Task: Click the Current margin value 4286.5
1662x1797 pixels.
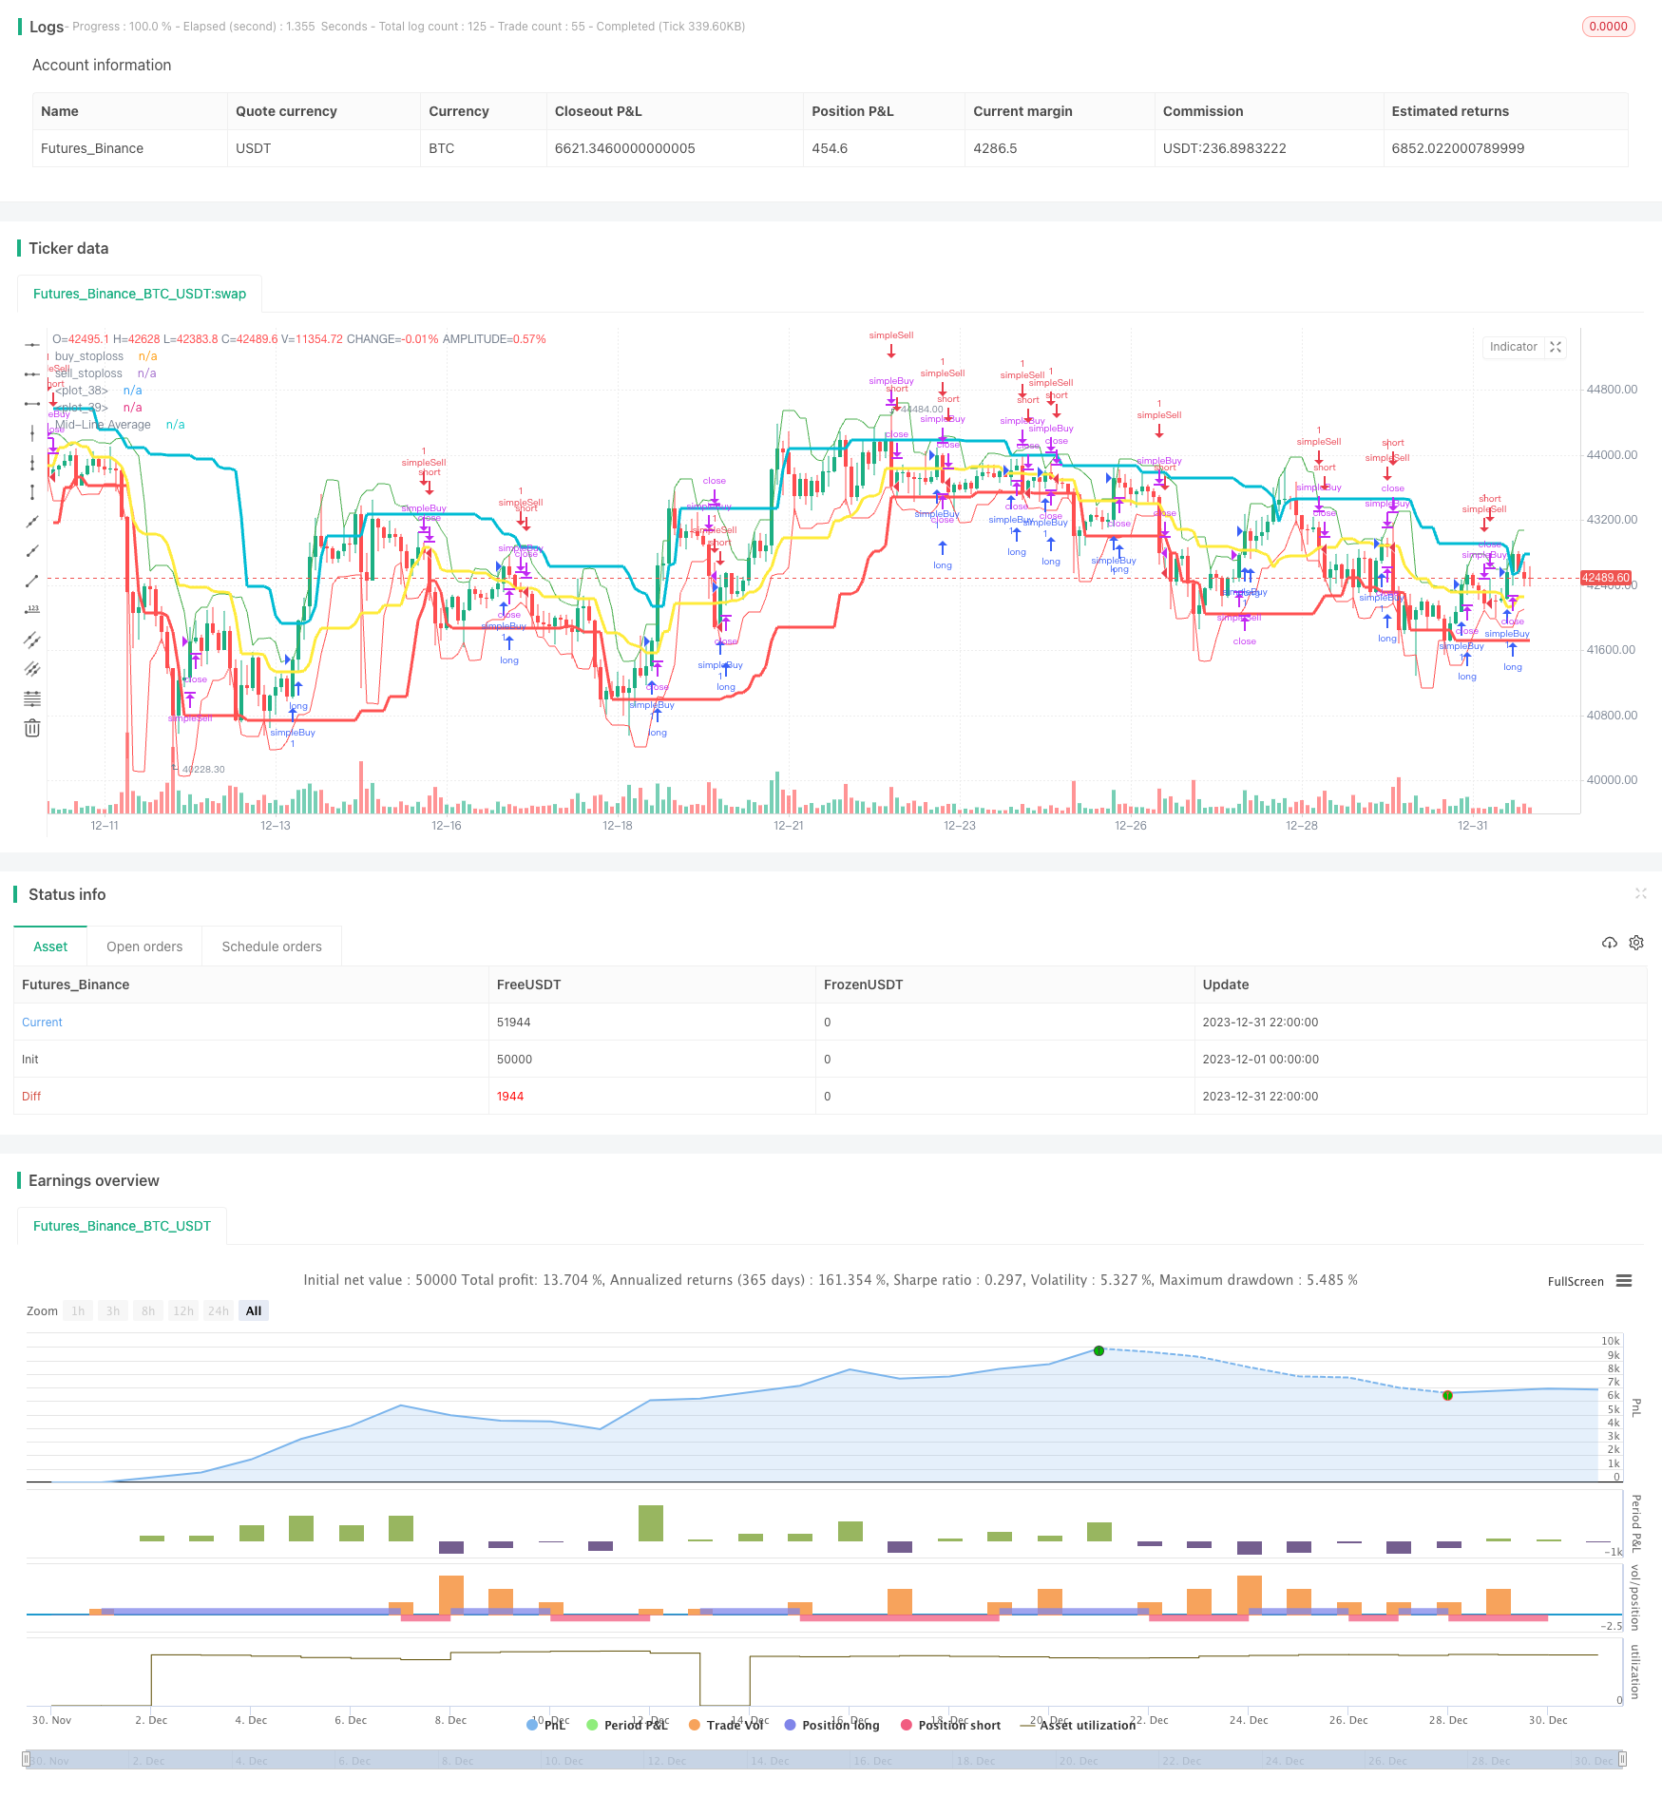Action: [x=995, y=148]
